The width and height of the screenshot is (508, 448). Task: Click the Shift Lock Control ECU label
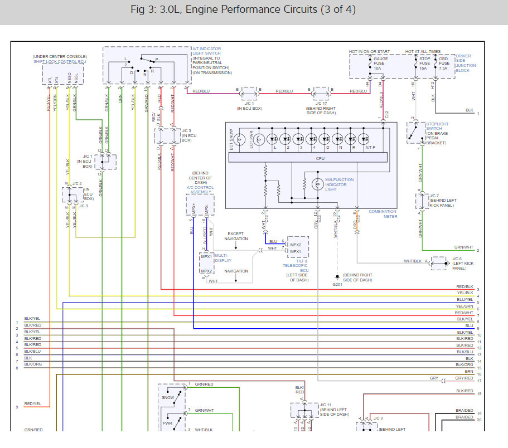59,62
